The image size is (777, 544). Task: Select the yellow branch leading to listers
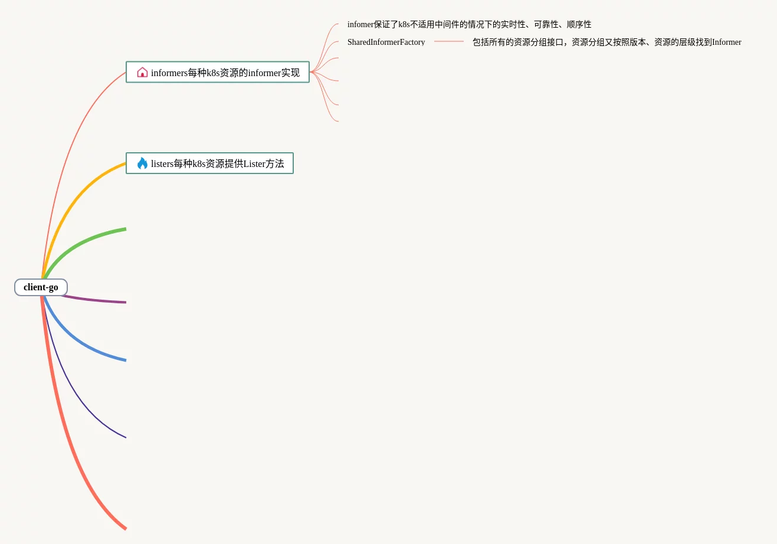pyautogui.click(x=77, y=195)
